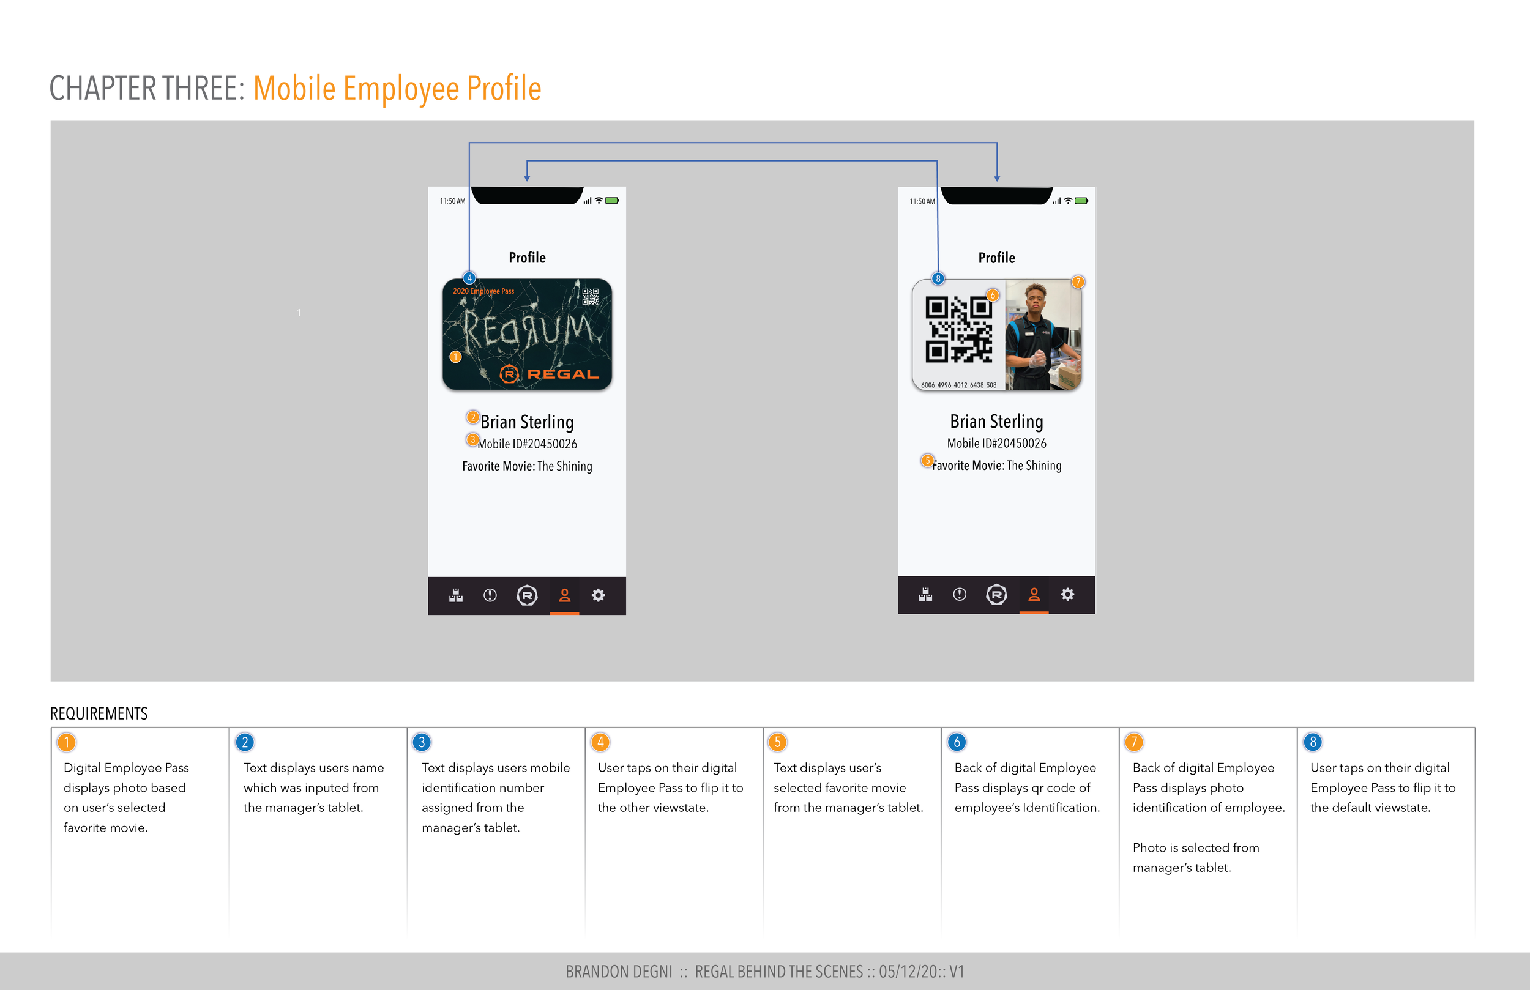Click the blue number 8 annotation marker
Screen dimensions: 1530x990
938,279
